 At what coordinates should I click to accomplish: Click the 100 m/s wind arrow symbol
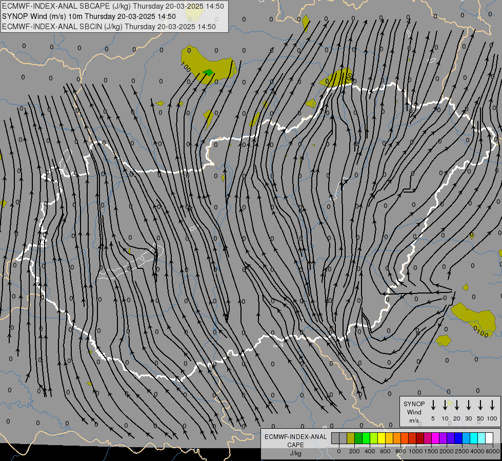(492, 405)
